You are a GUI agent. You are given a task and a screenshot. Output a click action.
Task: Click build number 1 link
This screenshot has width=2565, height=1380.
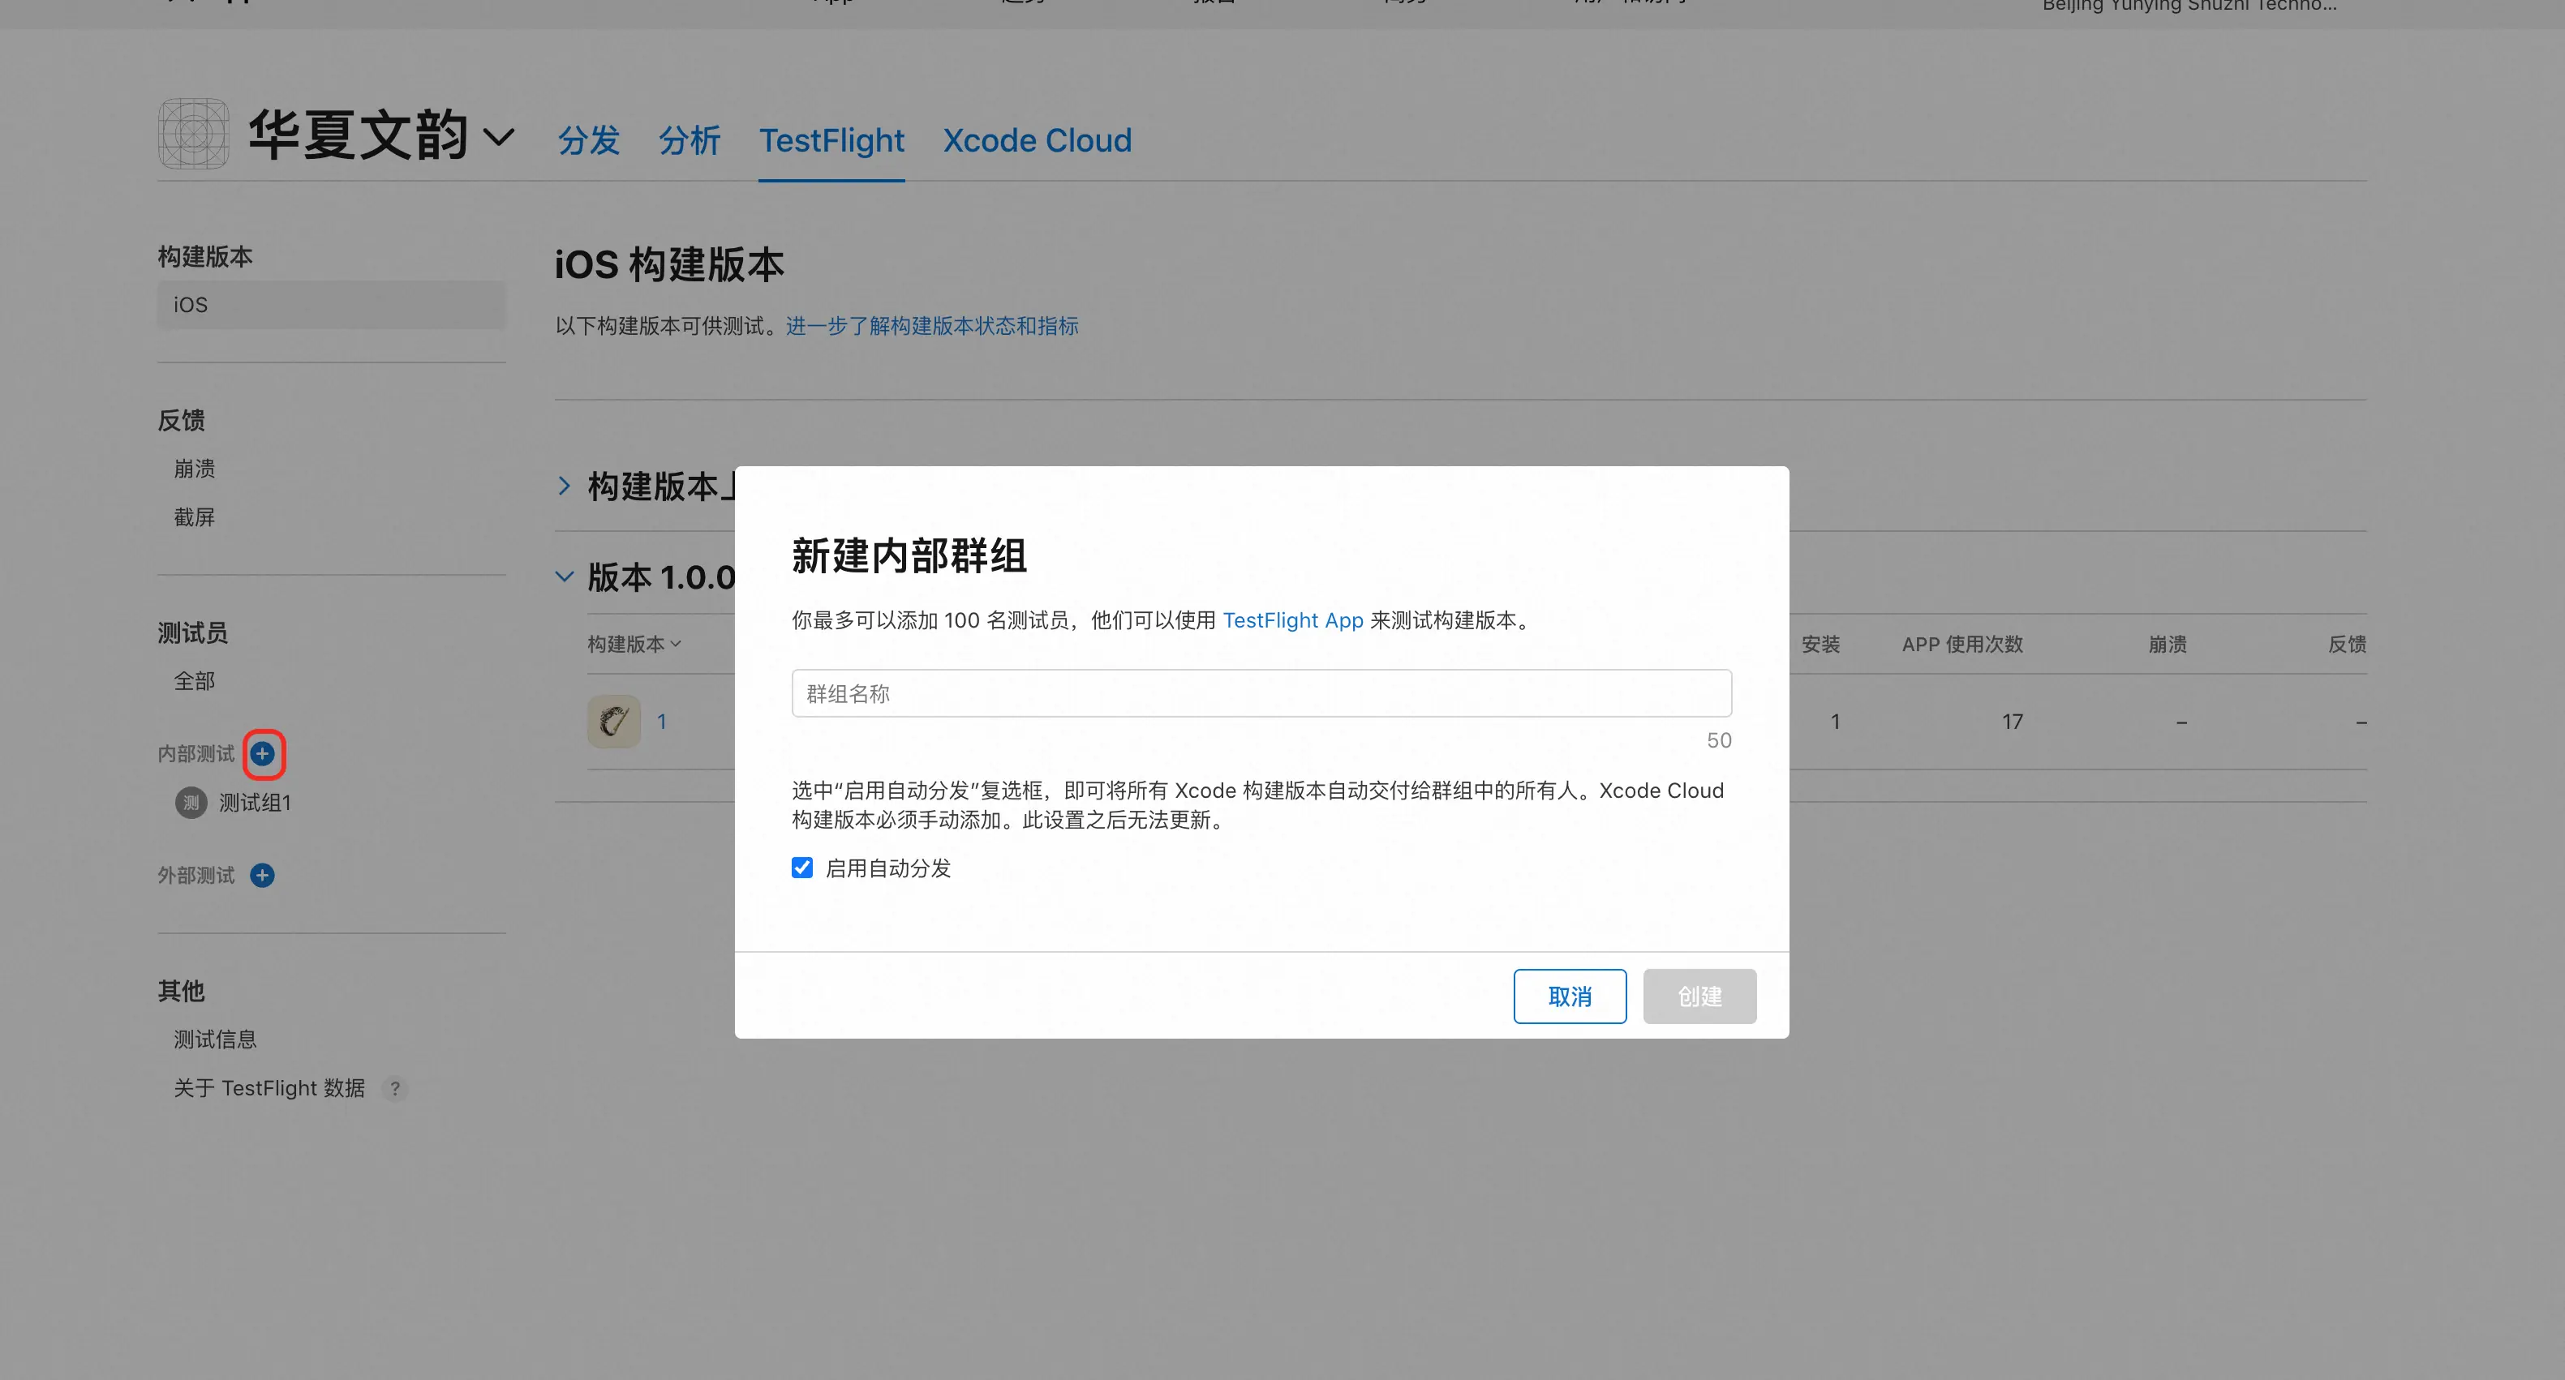[661, 722]
